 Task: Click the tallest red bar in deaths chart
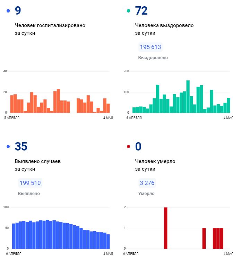tap(165, 228)
